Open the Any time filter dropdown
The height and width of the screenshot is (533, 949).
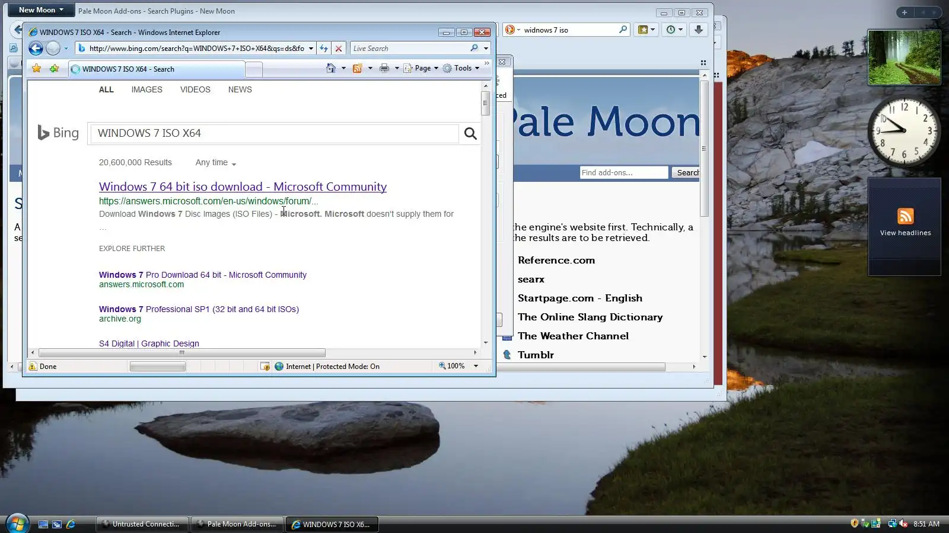216,163
